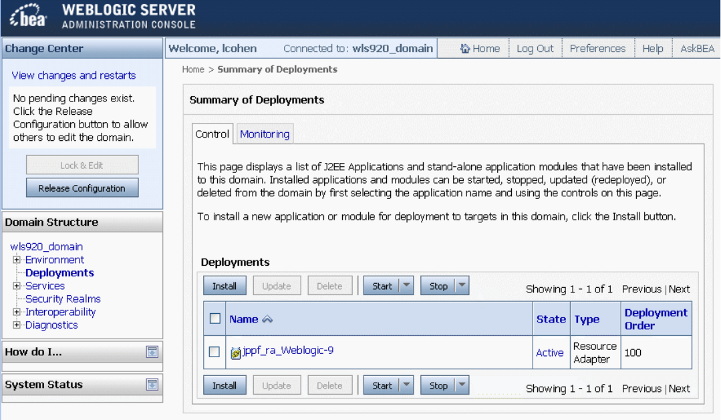Click the bottom Start button label
The width and height of the screenshot is (721, 420).
click(382, 385)
